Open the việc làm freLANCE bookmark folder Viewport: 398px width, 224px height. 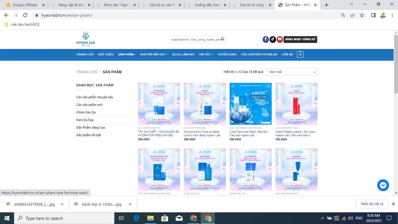[x=22, y=24]
